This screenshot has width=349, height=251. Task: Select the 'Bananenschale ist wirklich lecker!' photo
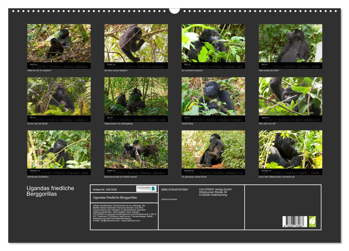pos(136,150)
